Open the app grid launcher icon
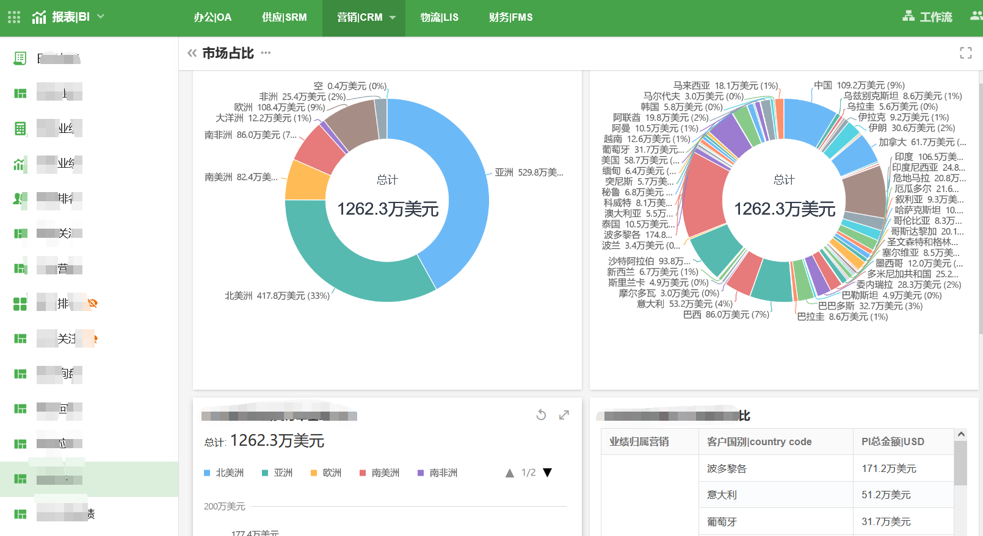Image resolution: width=983 pixels, height=536 pixels. [14, 17]
